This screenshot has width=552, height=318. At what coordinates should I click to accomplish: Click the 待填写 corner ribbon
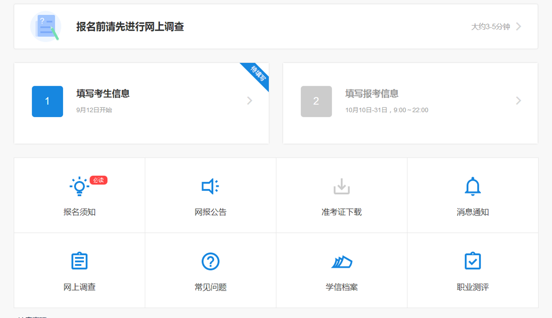point(257,74)
